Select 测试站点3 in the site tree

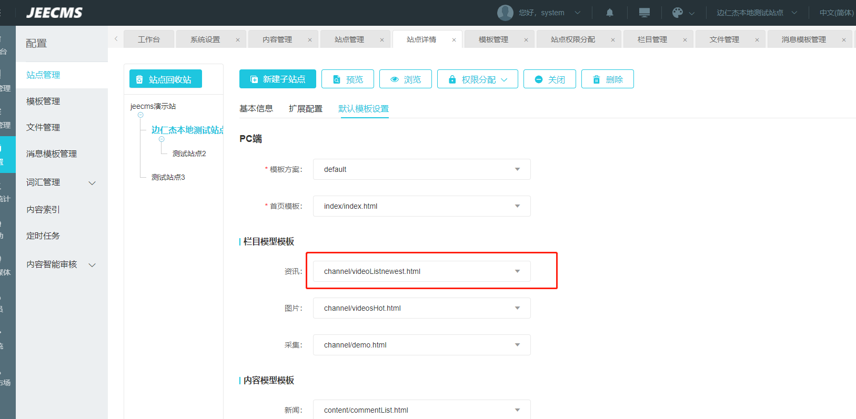(x=168, y=177)
